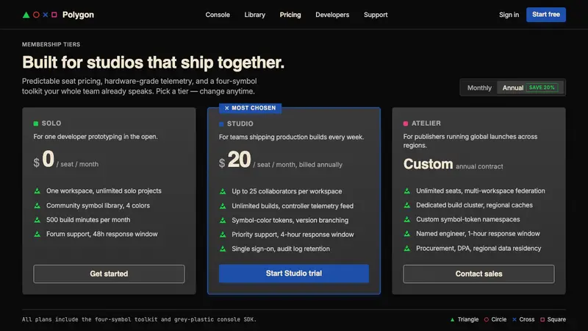Click the pink square logo symbol
The image size is (588, 331).
pos(54,15)
